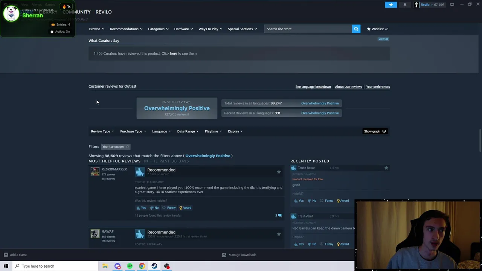Click award star icon on NAWAF review

279,234
